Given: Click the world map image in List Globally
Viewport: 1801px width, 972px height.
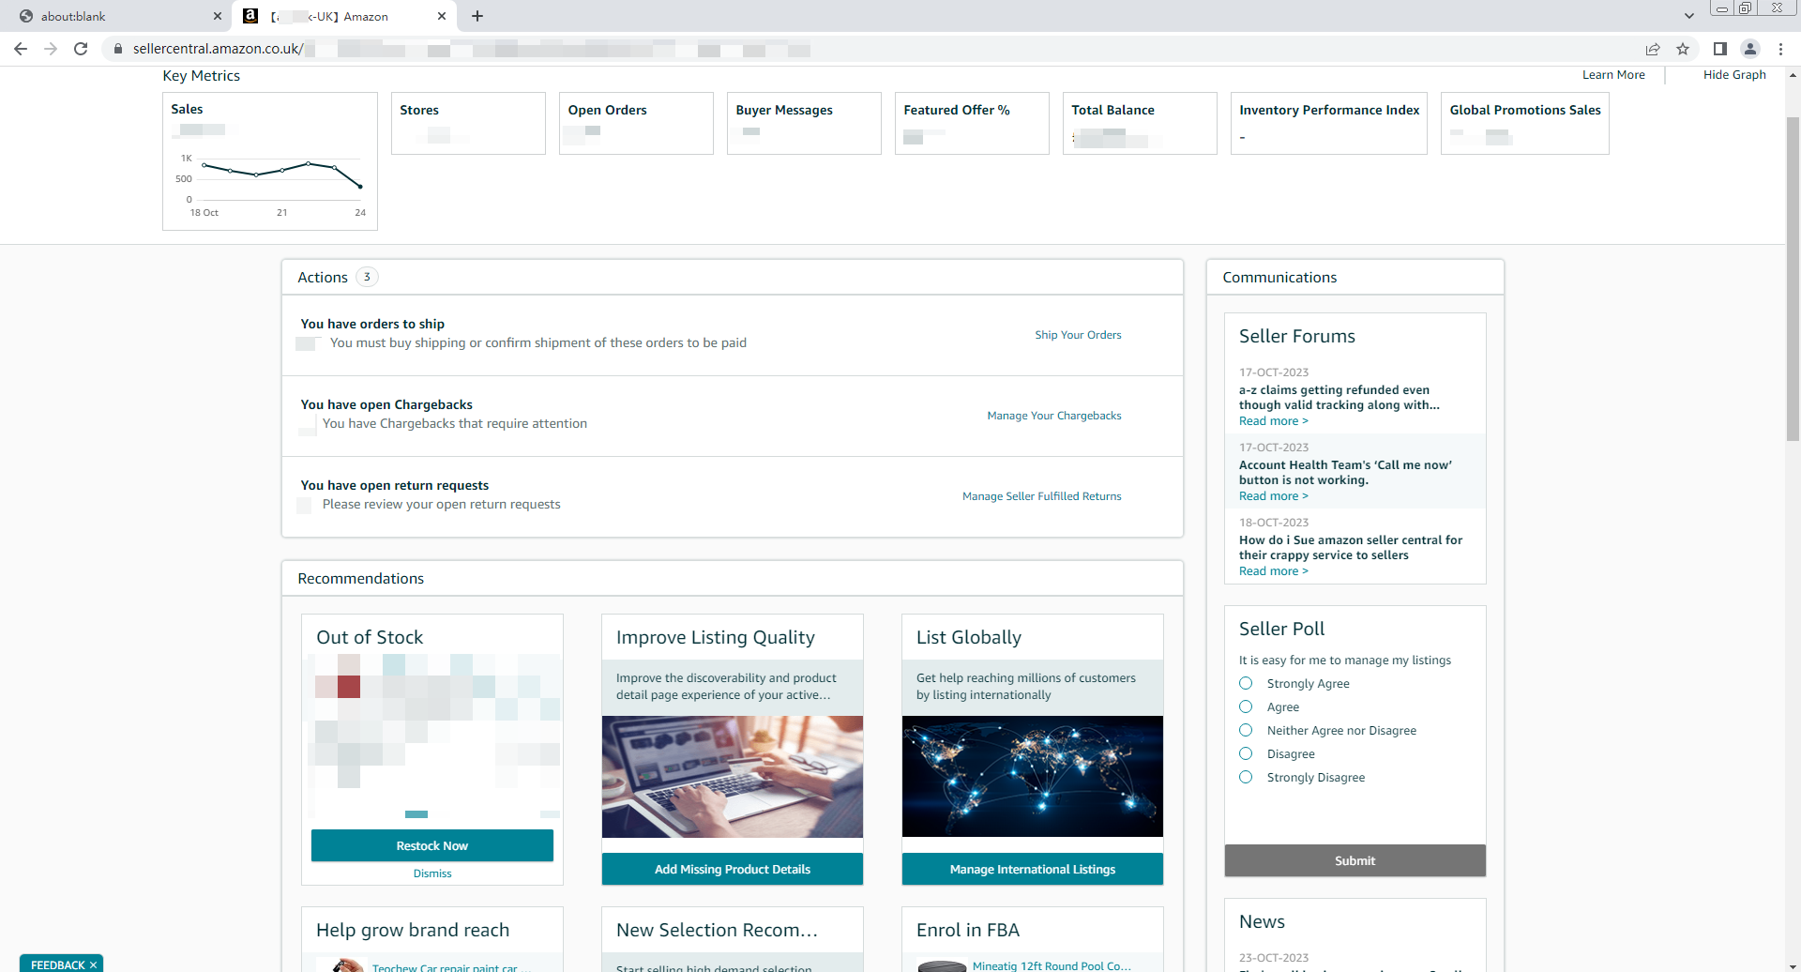Looking at the screenshot, I should point(1032,777).
